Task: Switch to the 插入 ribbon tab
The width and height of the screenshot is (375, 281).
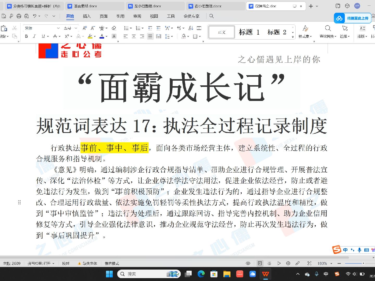Action: (x=86, y=16)
